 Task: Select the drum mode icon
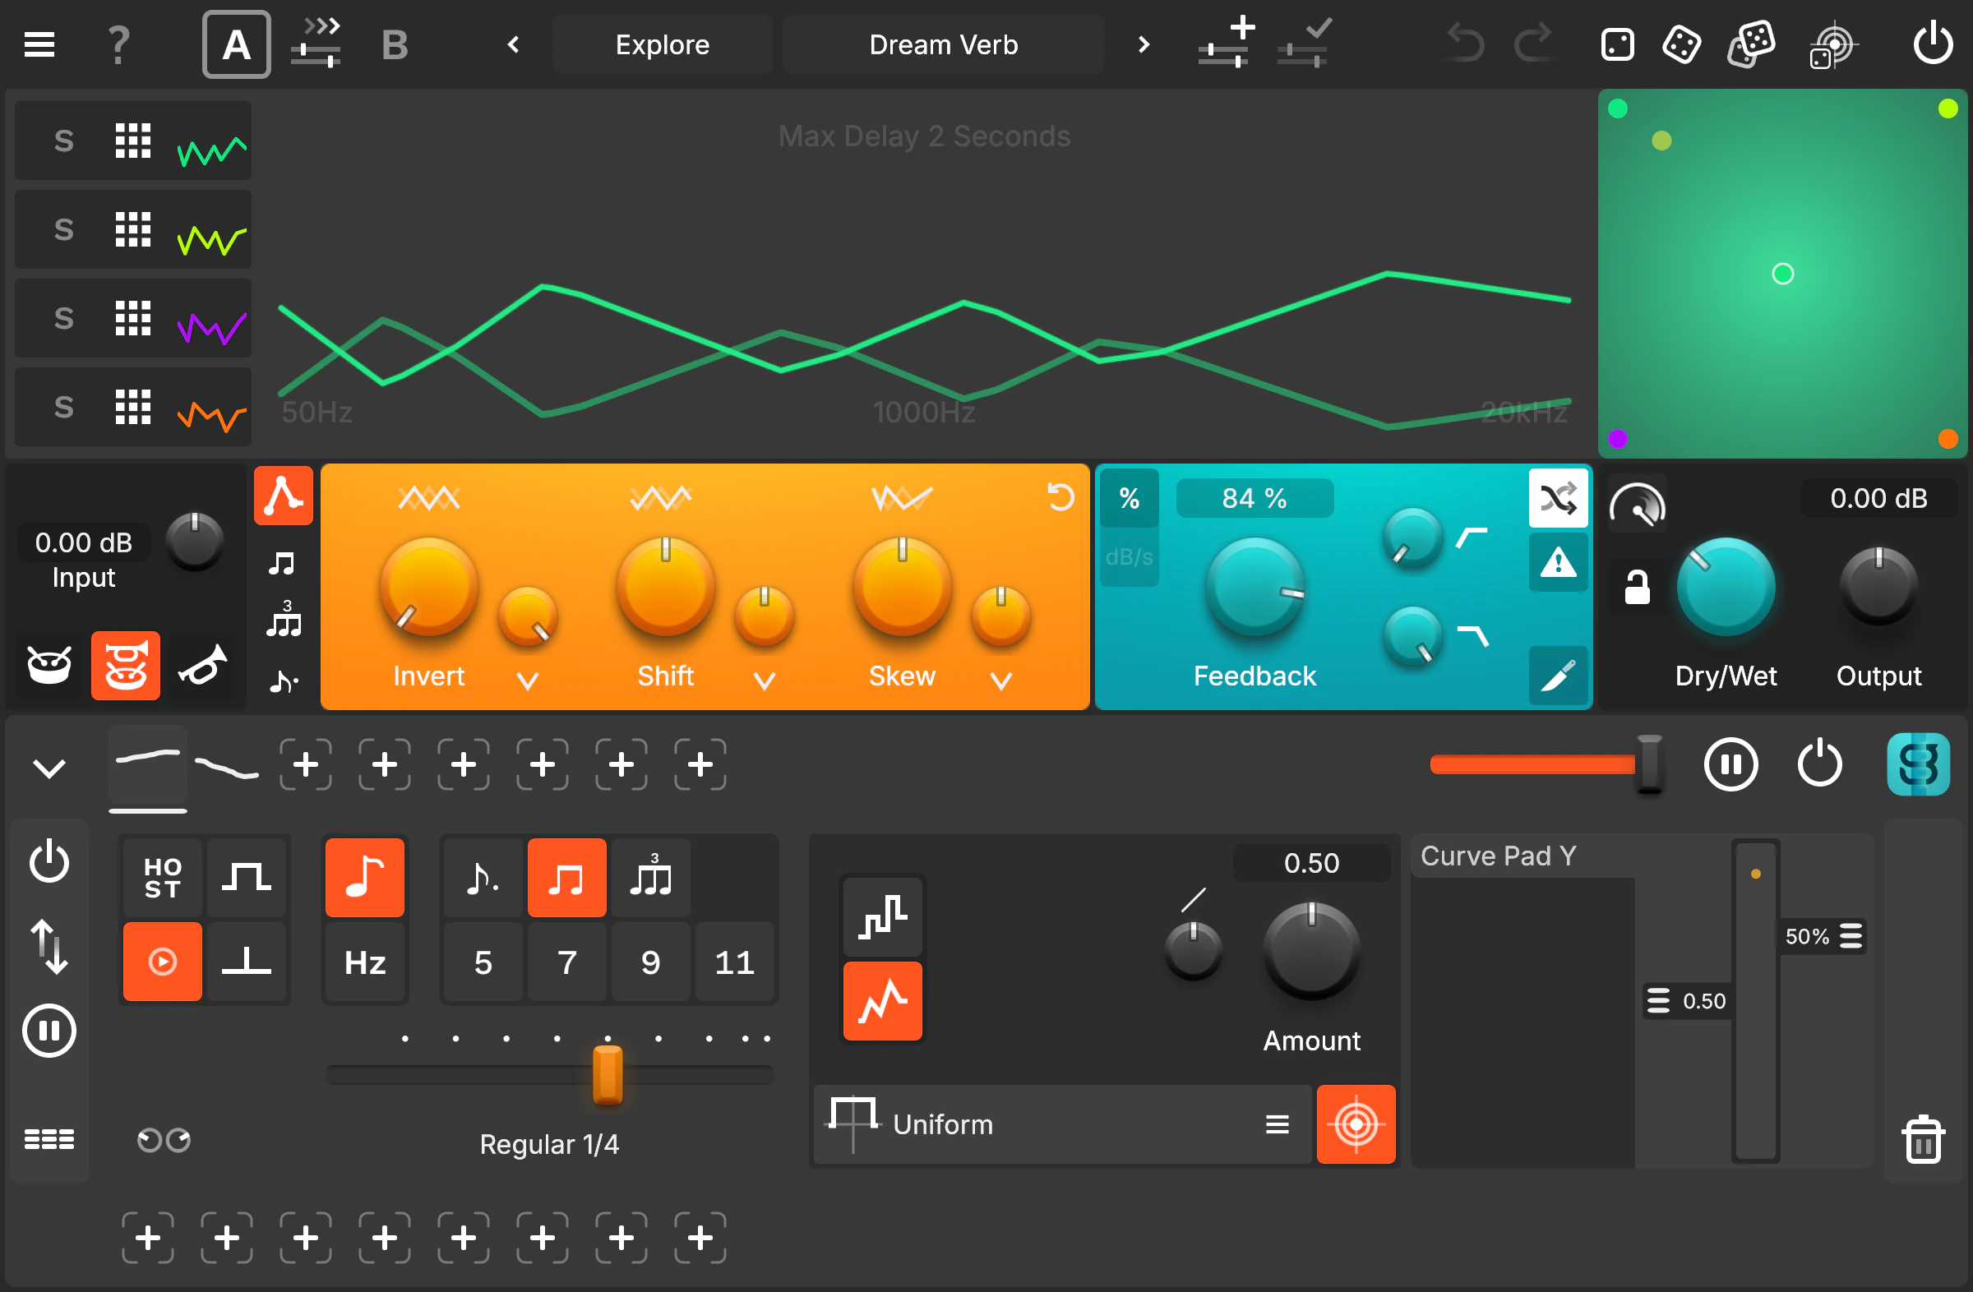point(49,665)
